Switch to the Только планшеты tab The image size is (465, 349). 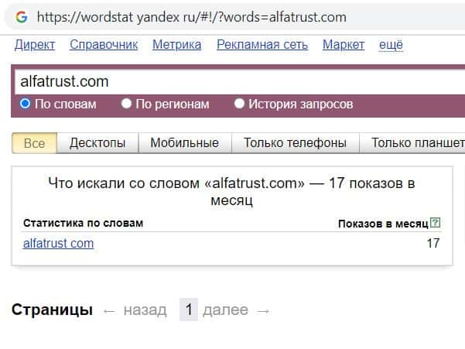pyautogui.click(x=412, y=143)
